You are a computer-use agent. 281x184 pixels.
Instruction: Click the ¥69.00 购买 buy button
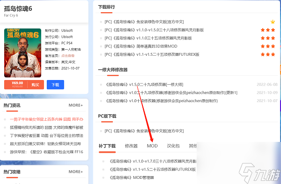click(24, 85)
